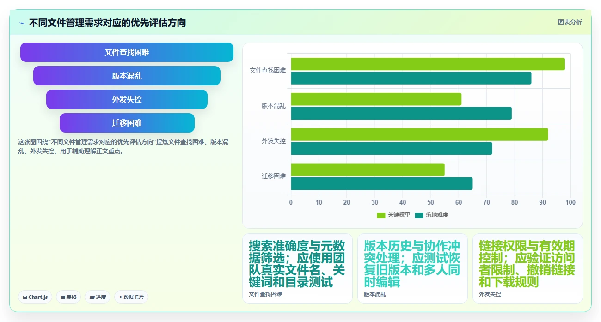The height and width of the screenshot is (322, 601).
Task: Open the 搜索准确度与元数据筛选 data card
Action: coord(297,268)
